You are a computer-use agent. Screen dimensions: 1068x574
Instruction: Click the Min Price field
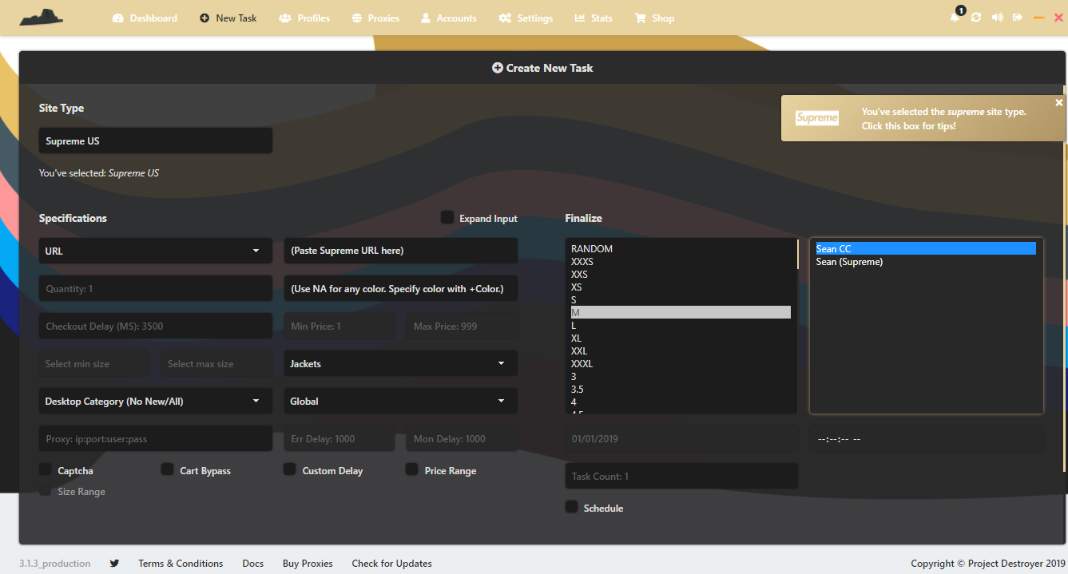click(x=339, y=326)
